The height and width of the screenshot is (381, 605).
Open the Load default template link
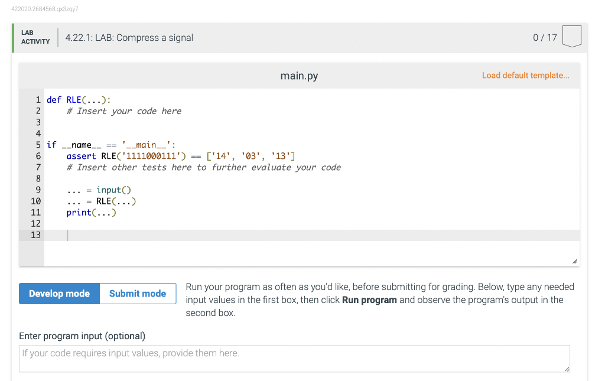click(x=525, y=75)
